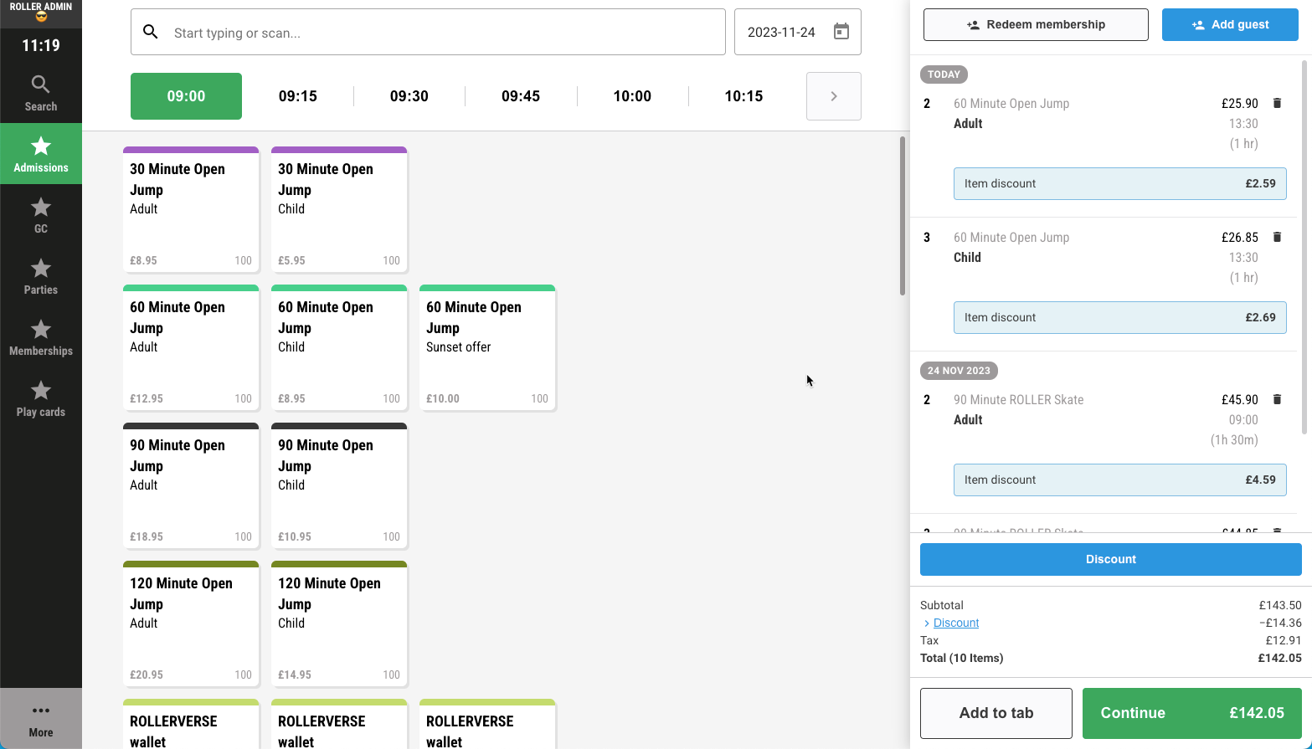The image size is (1312, 749).
Task: Open Parties in the sidebar
Action: pyautogui.click(x=41, y=276)
